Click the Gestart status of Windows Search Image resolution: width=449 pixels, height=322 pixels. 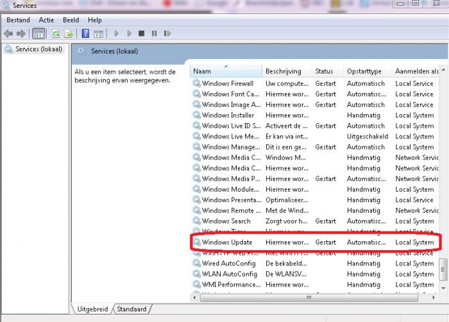(326, 221)
